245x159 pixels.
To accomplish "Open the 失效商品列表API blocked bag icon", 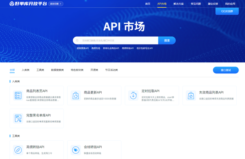I will pos(191,95).
